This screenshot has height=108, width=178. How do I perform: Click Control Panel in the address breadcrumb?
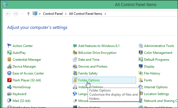point(53,14)
